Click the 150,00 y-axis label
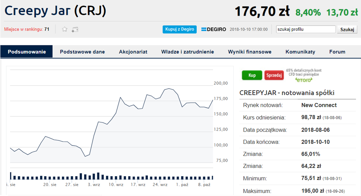Screen dimensions: 361x196 [x=220, y=114]
